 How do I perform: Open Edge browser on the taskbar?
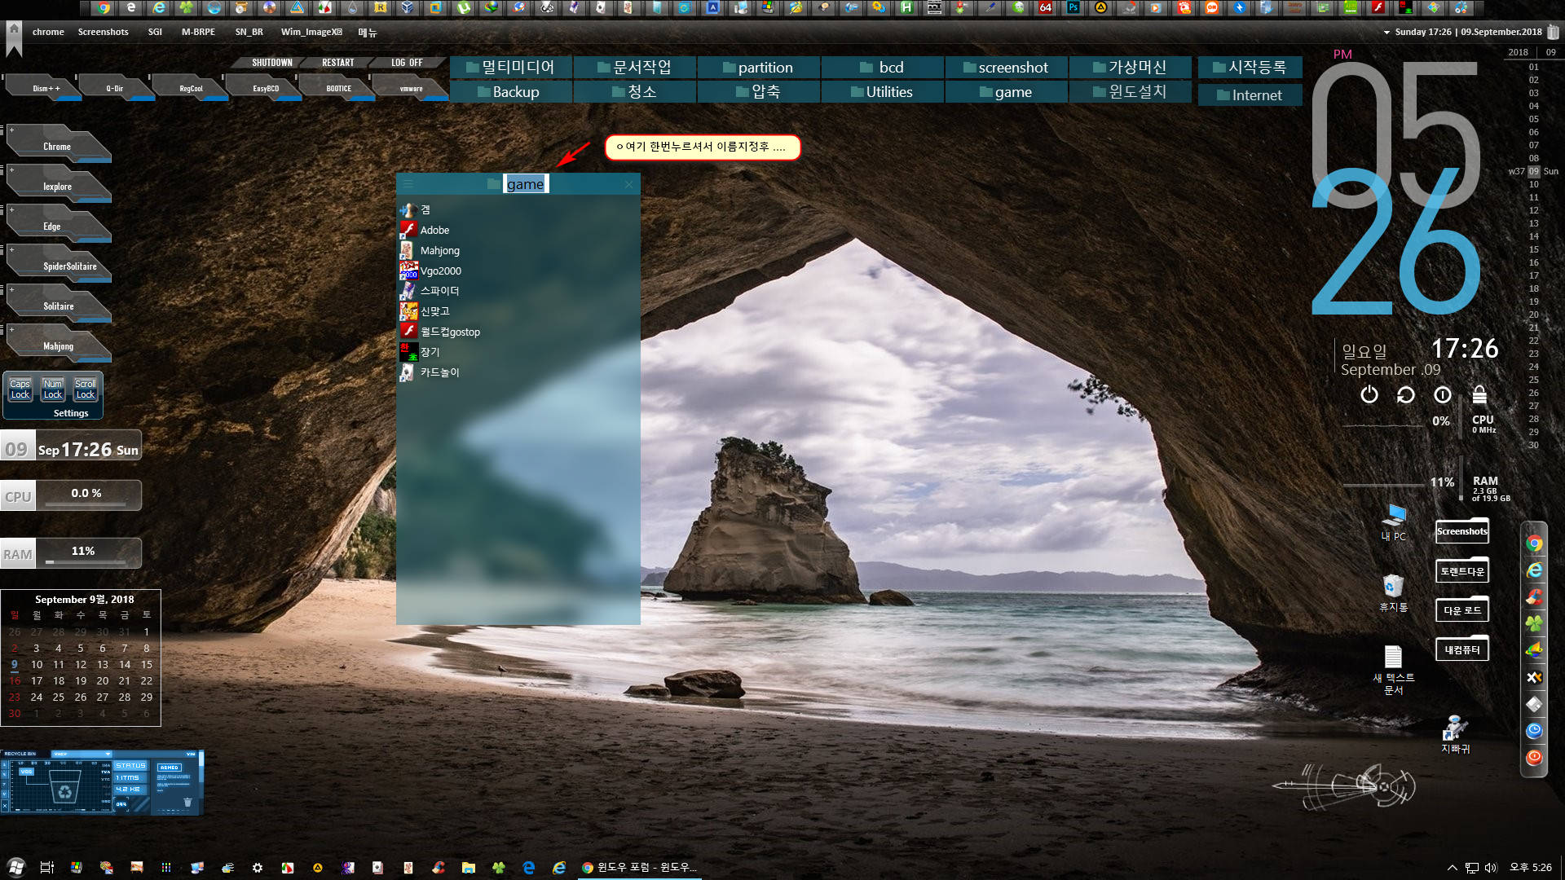coord(528,868)
